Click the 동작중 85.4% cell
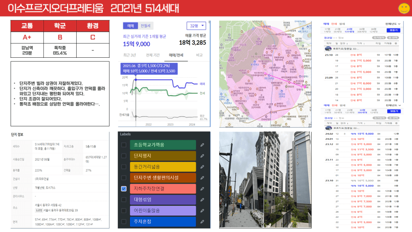This screenshot has height=232, width=412. tap(60, 51)
